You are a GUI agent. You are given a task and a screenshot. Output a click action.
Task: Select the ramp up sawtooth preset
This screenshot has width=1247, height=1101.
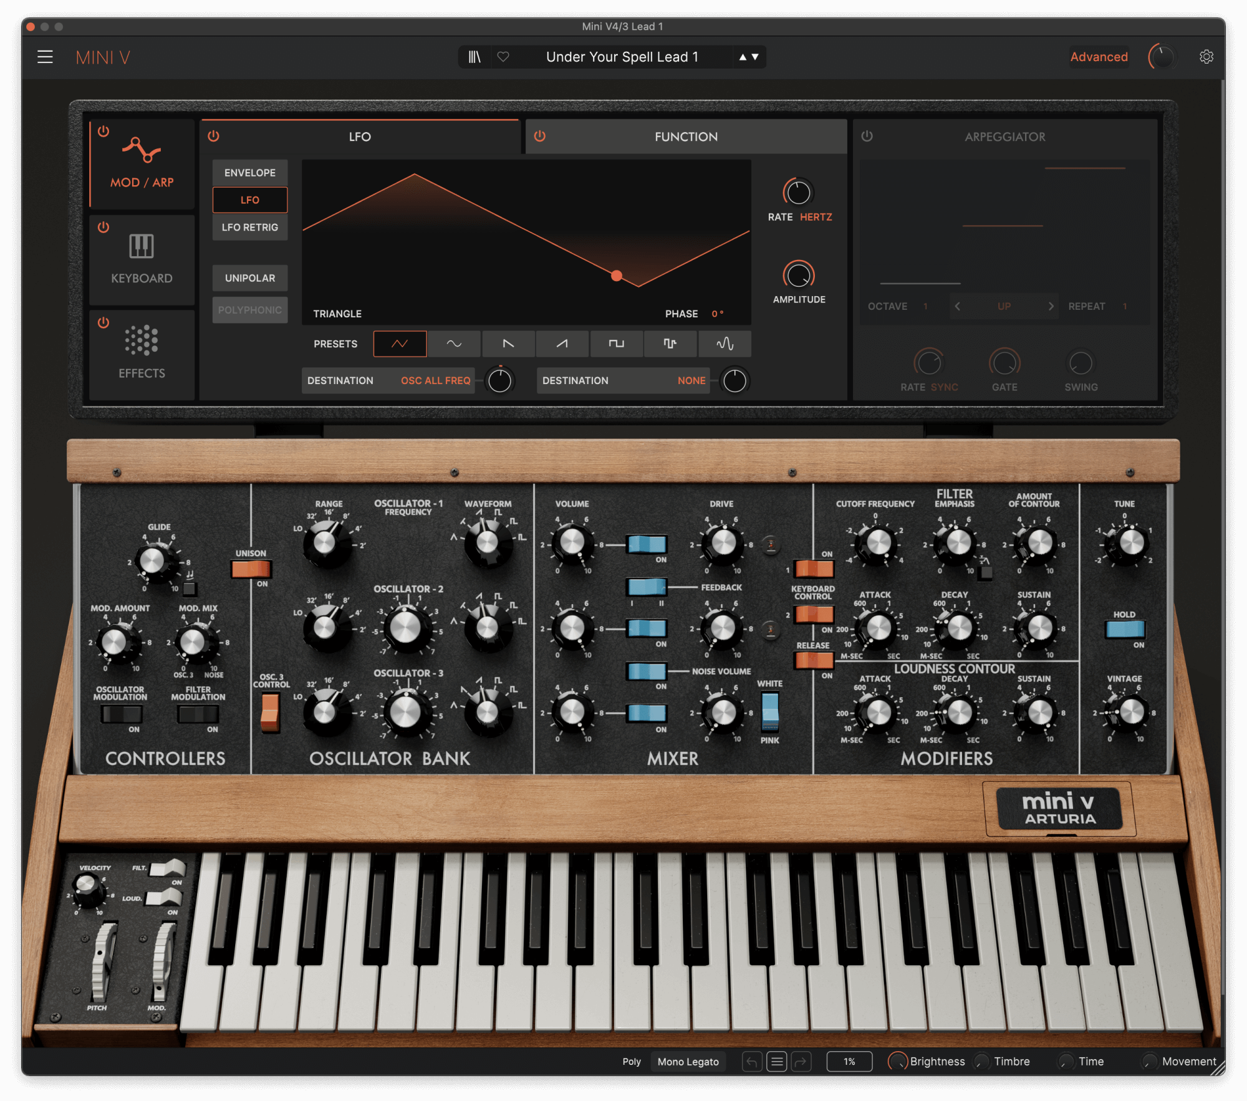(x=562, y=344)
